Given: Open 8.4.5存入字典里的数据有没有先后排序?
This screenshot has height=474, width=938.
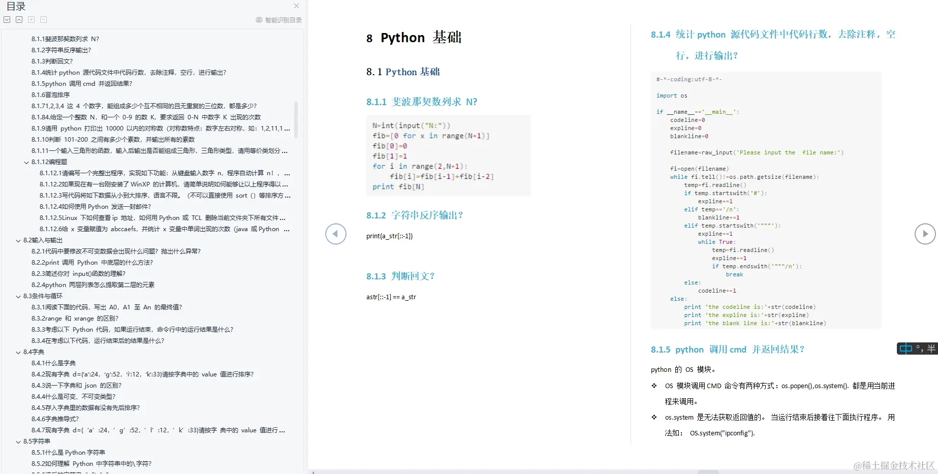Looking at the screenshot, I should pos(85,408).
